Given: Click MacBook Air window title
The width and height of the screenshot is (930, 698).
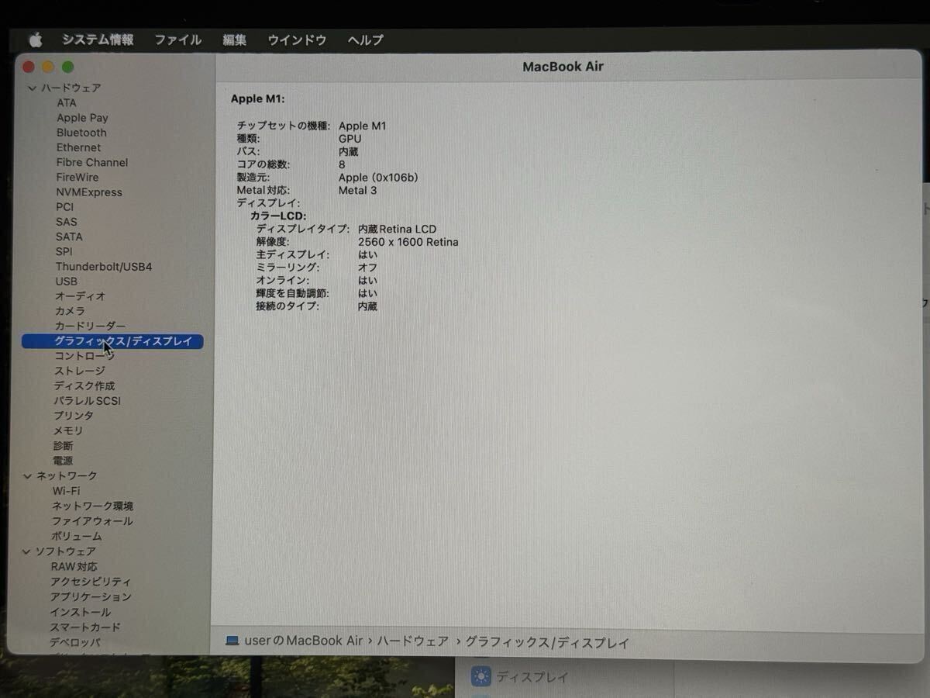Looking at the screenshot, I should click(563, 67).
